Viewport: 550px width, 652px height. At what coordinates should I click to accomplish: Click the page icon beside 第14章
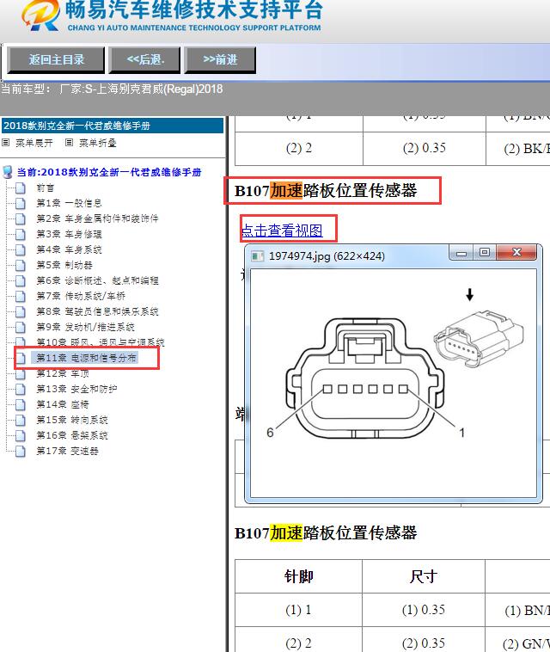coord(21,404)
